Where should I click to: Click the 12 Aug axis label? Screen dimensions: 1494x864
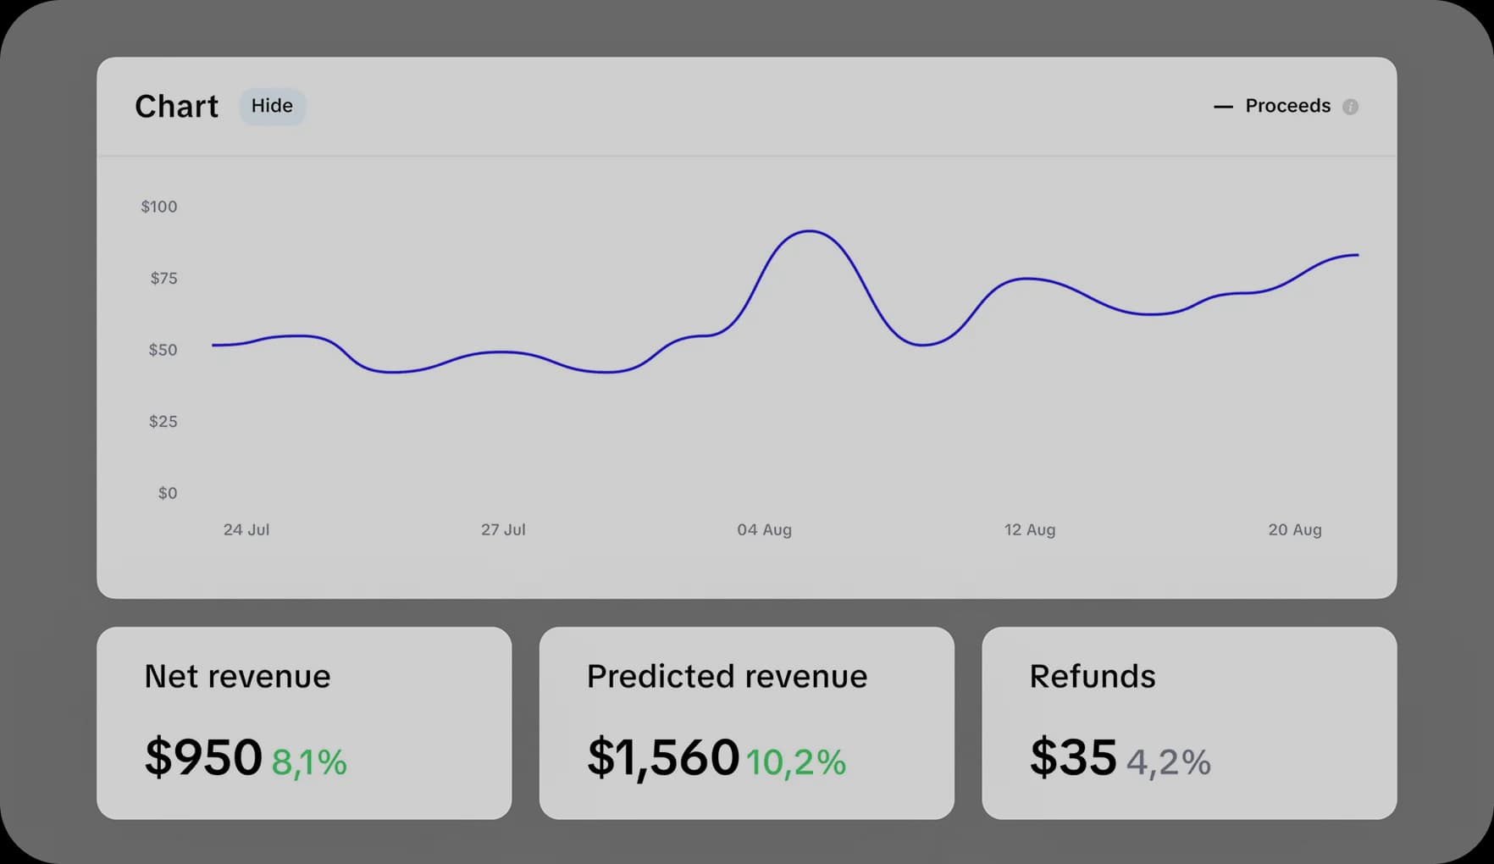pos(1029,529)
